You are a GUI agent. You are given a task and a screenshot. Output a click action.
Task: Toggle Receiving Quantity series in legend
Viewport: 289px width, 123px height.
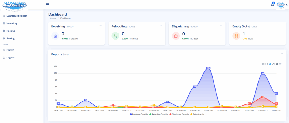(140, 114)
